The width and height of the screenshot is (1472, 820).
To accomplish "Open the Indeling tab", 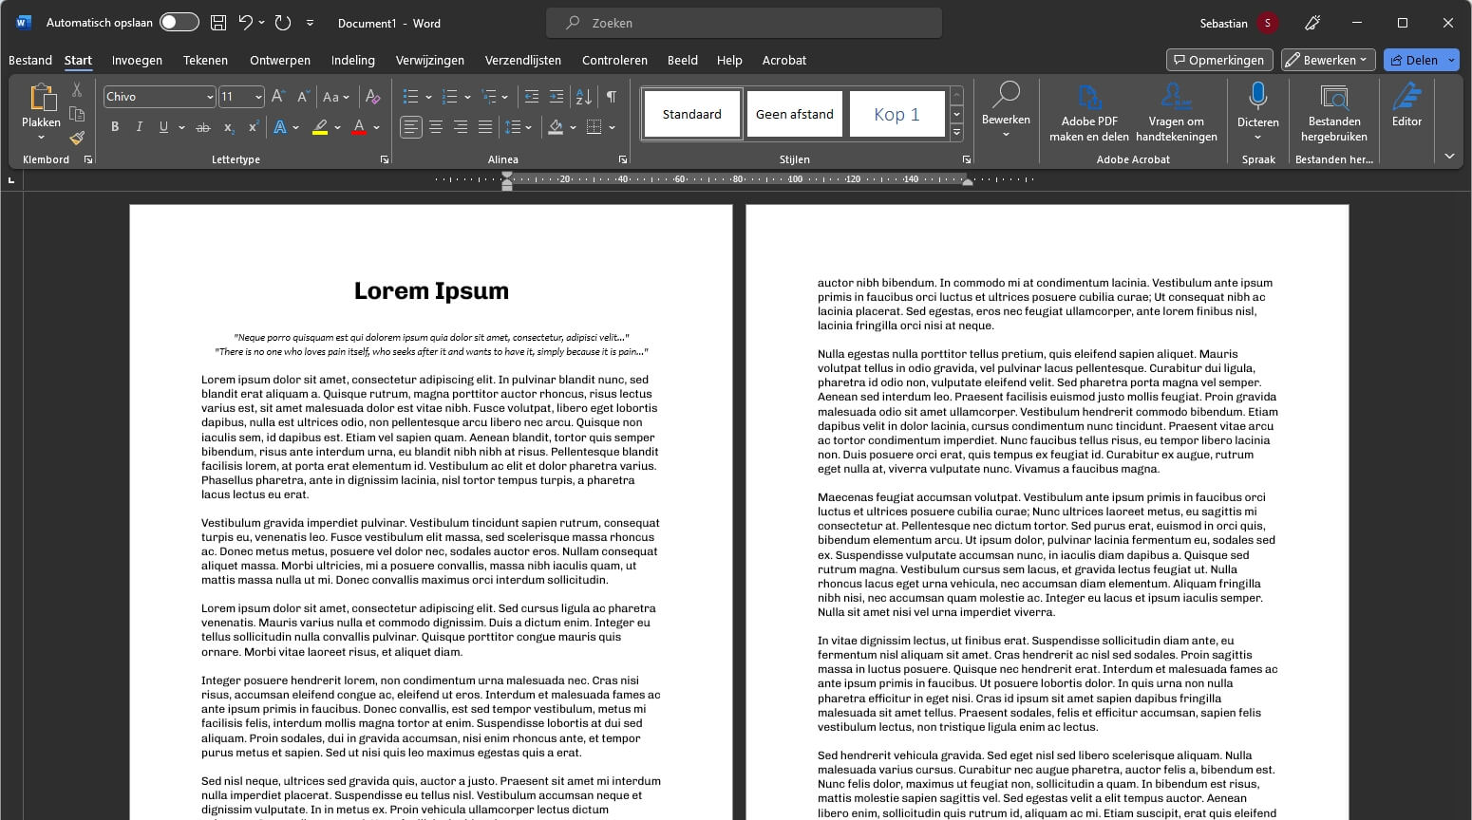I will [x=353, y=60].
